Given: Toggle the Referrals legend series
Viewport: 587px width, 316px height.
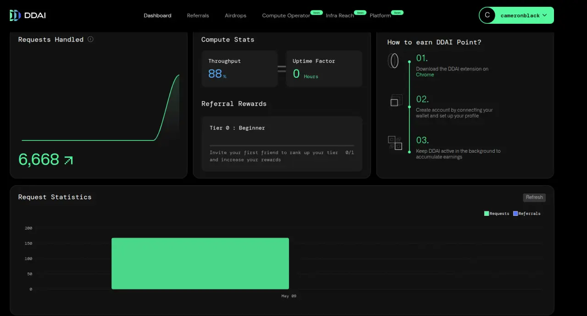Looking at the screenshot, I should (527, 214).
